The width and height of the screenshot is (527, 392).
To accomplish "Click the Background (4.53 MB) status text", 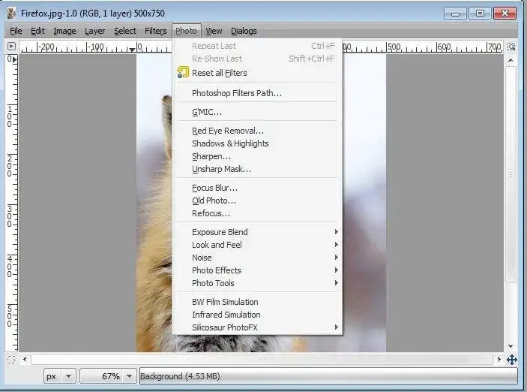I will 180,376.
